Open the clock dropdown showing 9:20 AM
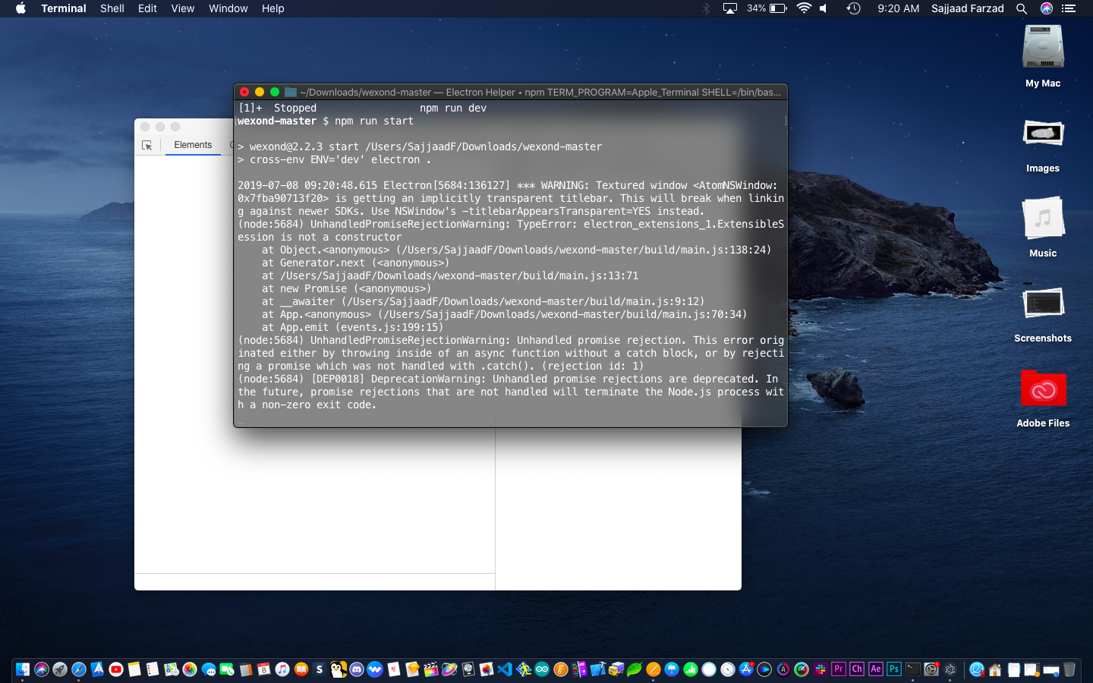 click(x=898, y=8)
